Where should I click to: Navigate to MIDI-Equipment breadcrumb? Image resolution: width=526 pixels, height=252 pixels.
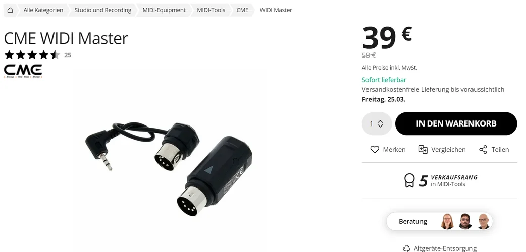(x=164, y=10)
